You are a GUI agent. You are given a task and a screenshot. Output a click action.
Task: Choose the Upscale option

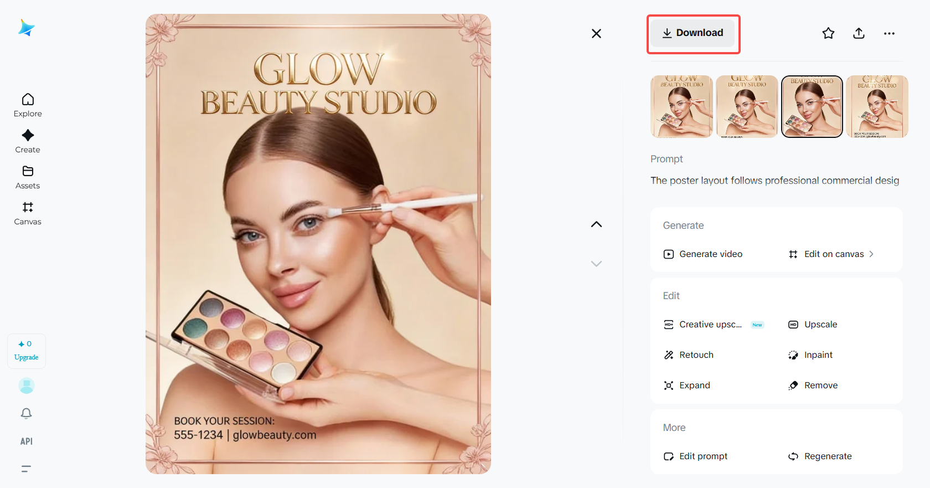813,325
